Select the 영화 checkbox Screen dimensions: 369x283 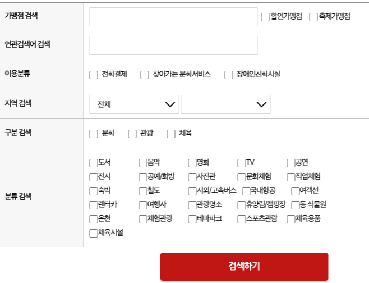pyautogui.click(x=192, y=163)
